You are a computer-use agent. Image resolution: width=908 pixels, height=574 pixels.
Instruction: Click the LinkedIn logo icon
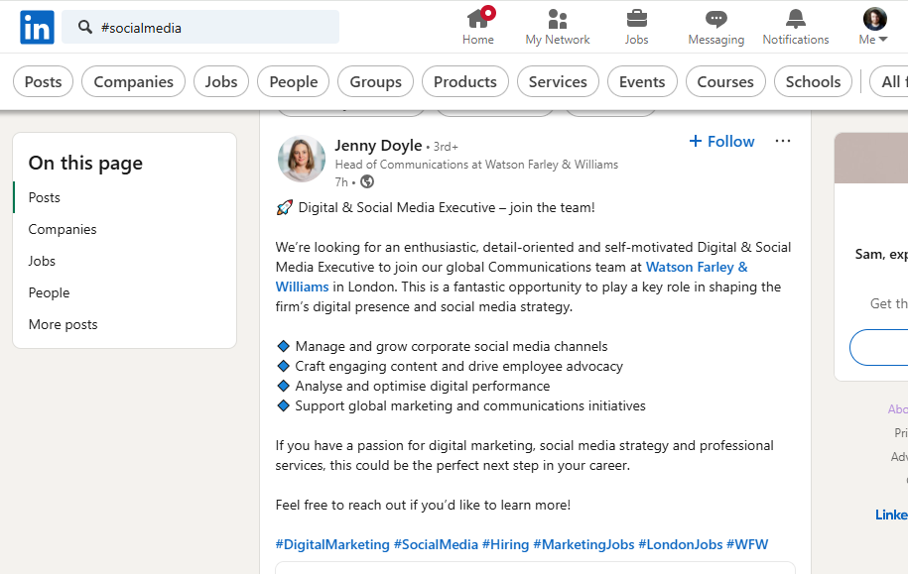coord(37,27)
